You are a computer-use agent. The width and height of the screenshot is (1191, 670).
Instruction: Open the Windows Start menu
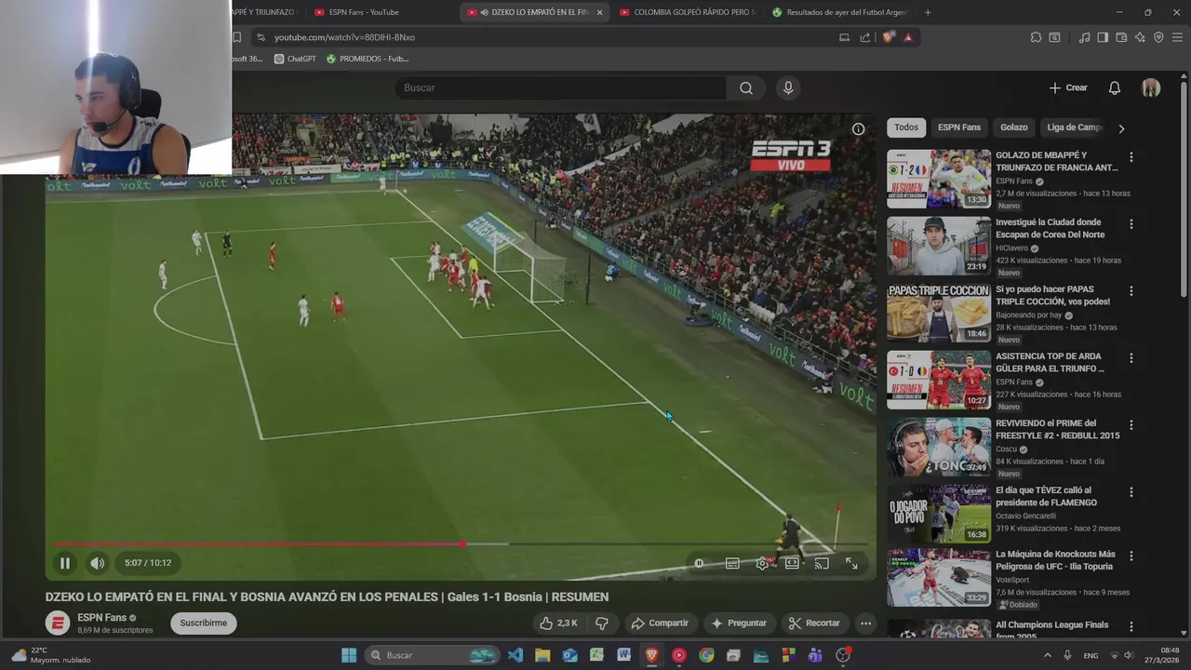349,655
